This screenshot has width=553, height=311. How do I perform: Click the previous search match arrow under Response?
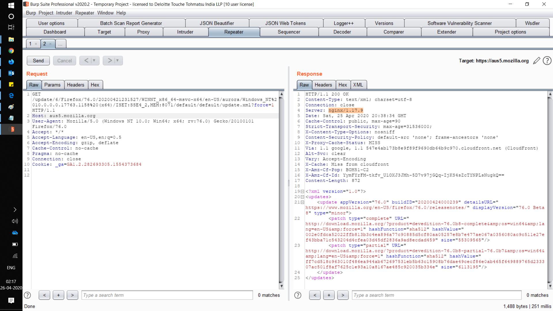(x=315, y=295)
